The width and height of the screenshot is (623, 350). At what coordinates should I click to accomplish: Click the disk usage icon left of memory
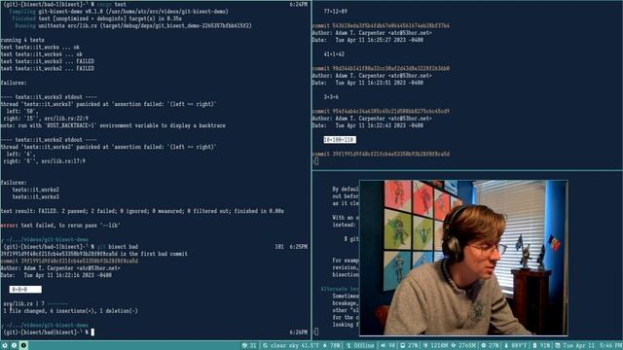tap(402, 346)
